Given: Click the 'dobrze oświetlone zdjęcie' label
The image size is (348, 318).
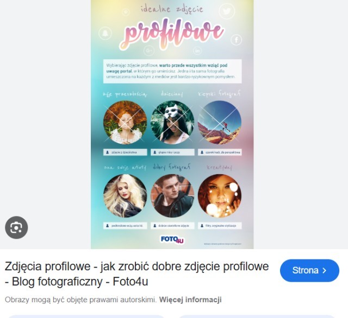Looking at the screenshot, I should pyautogui.click(x=172, y=226).
